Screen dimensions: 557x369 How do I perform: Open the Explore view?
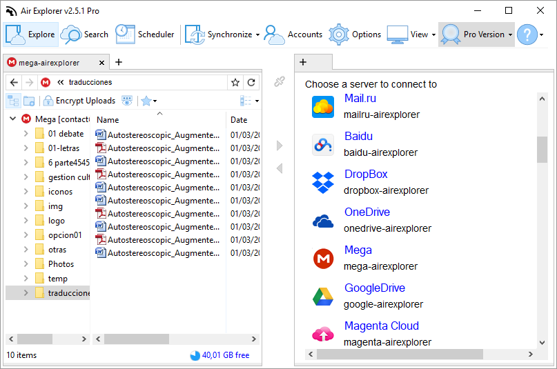pos(30,34)
